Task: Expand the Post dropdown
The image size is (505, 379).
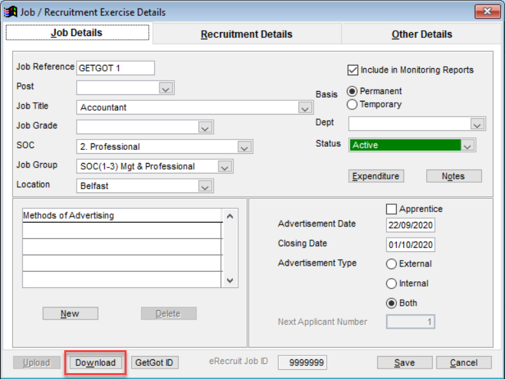Action: coord(166,88)
